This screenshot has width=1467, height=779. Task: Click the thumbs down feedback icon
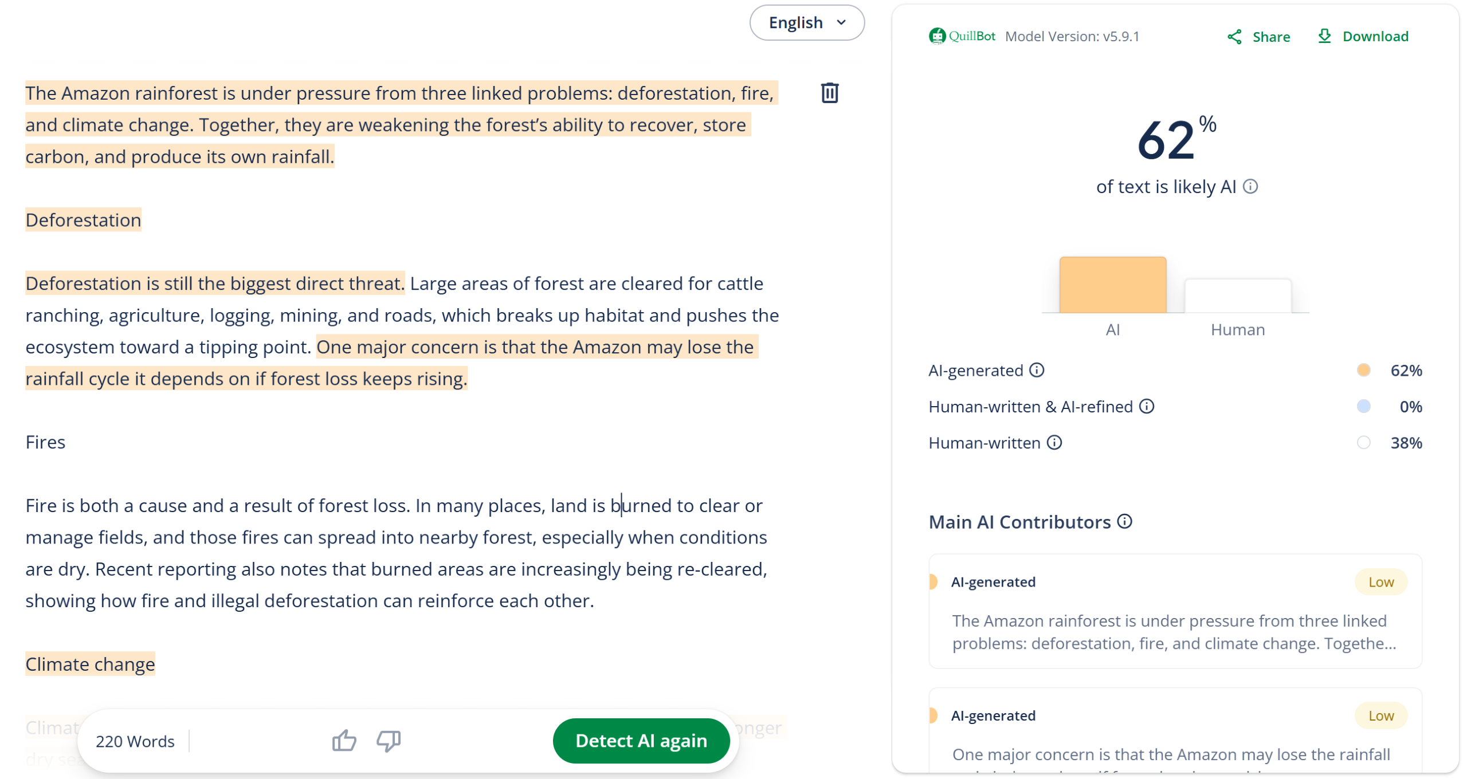(389, 741)
